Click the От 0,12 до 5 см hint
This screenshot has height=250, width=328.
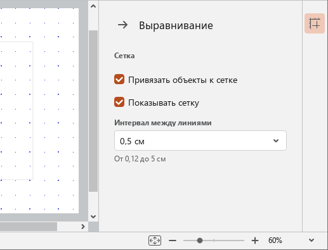(140, 159)
